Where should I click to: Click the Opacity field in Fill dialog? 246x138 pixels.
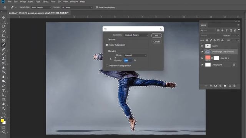128,61
